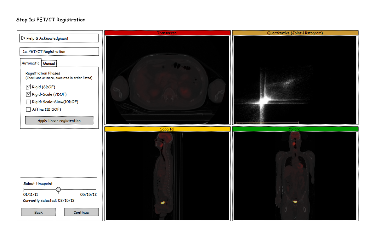This screenshot has width=374, height=237.
Task: Uncheck the Rigid (6DOF) checkbox
Action: [28, 87]
